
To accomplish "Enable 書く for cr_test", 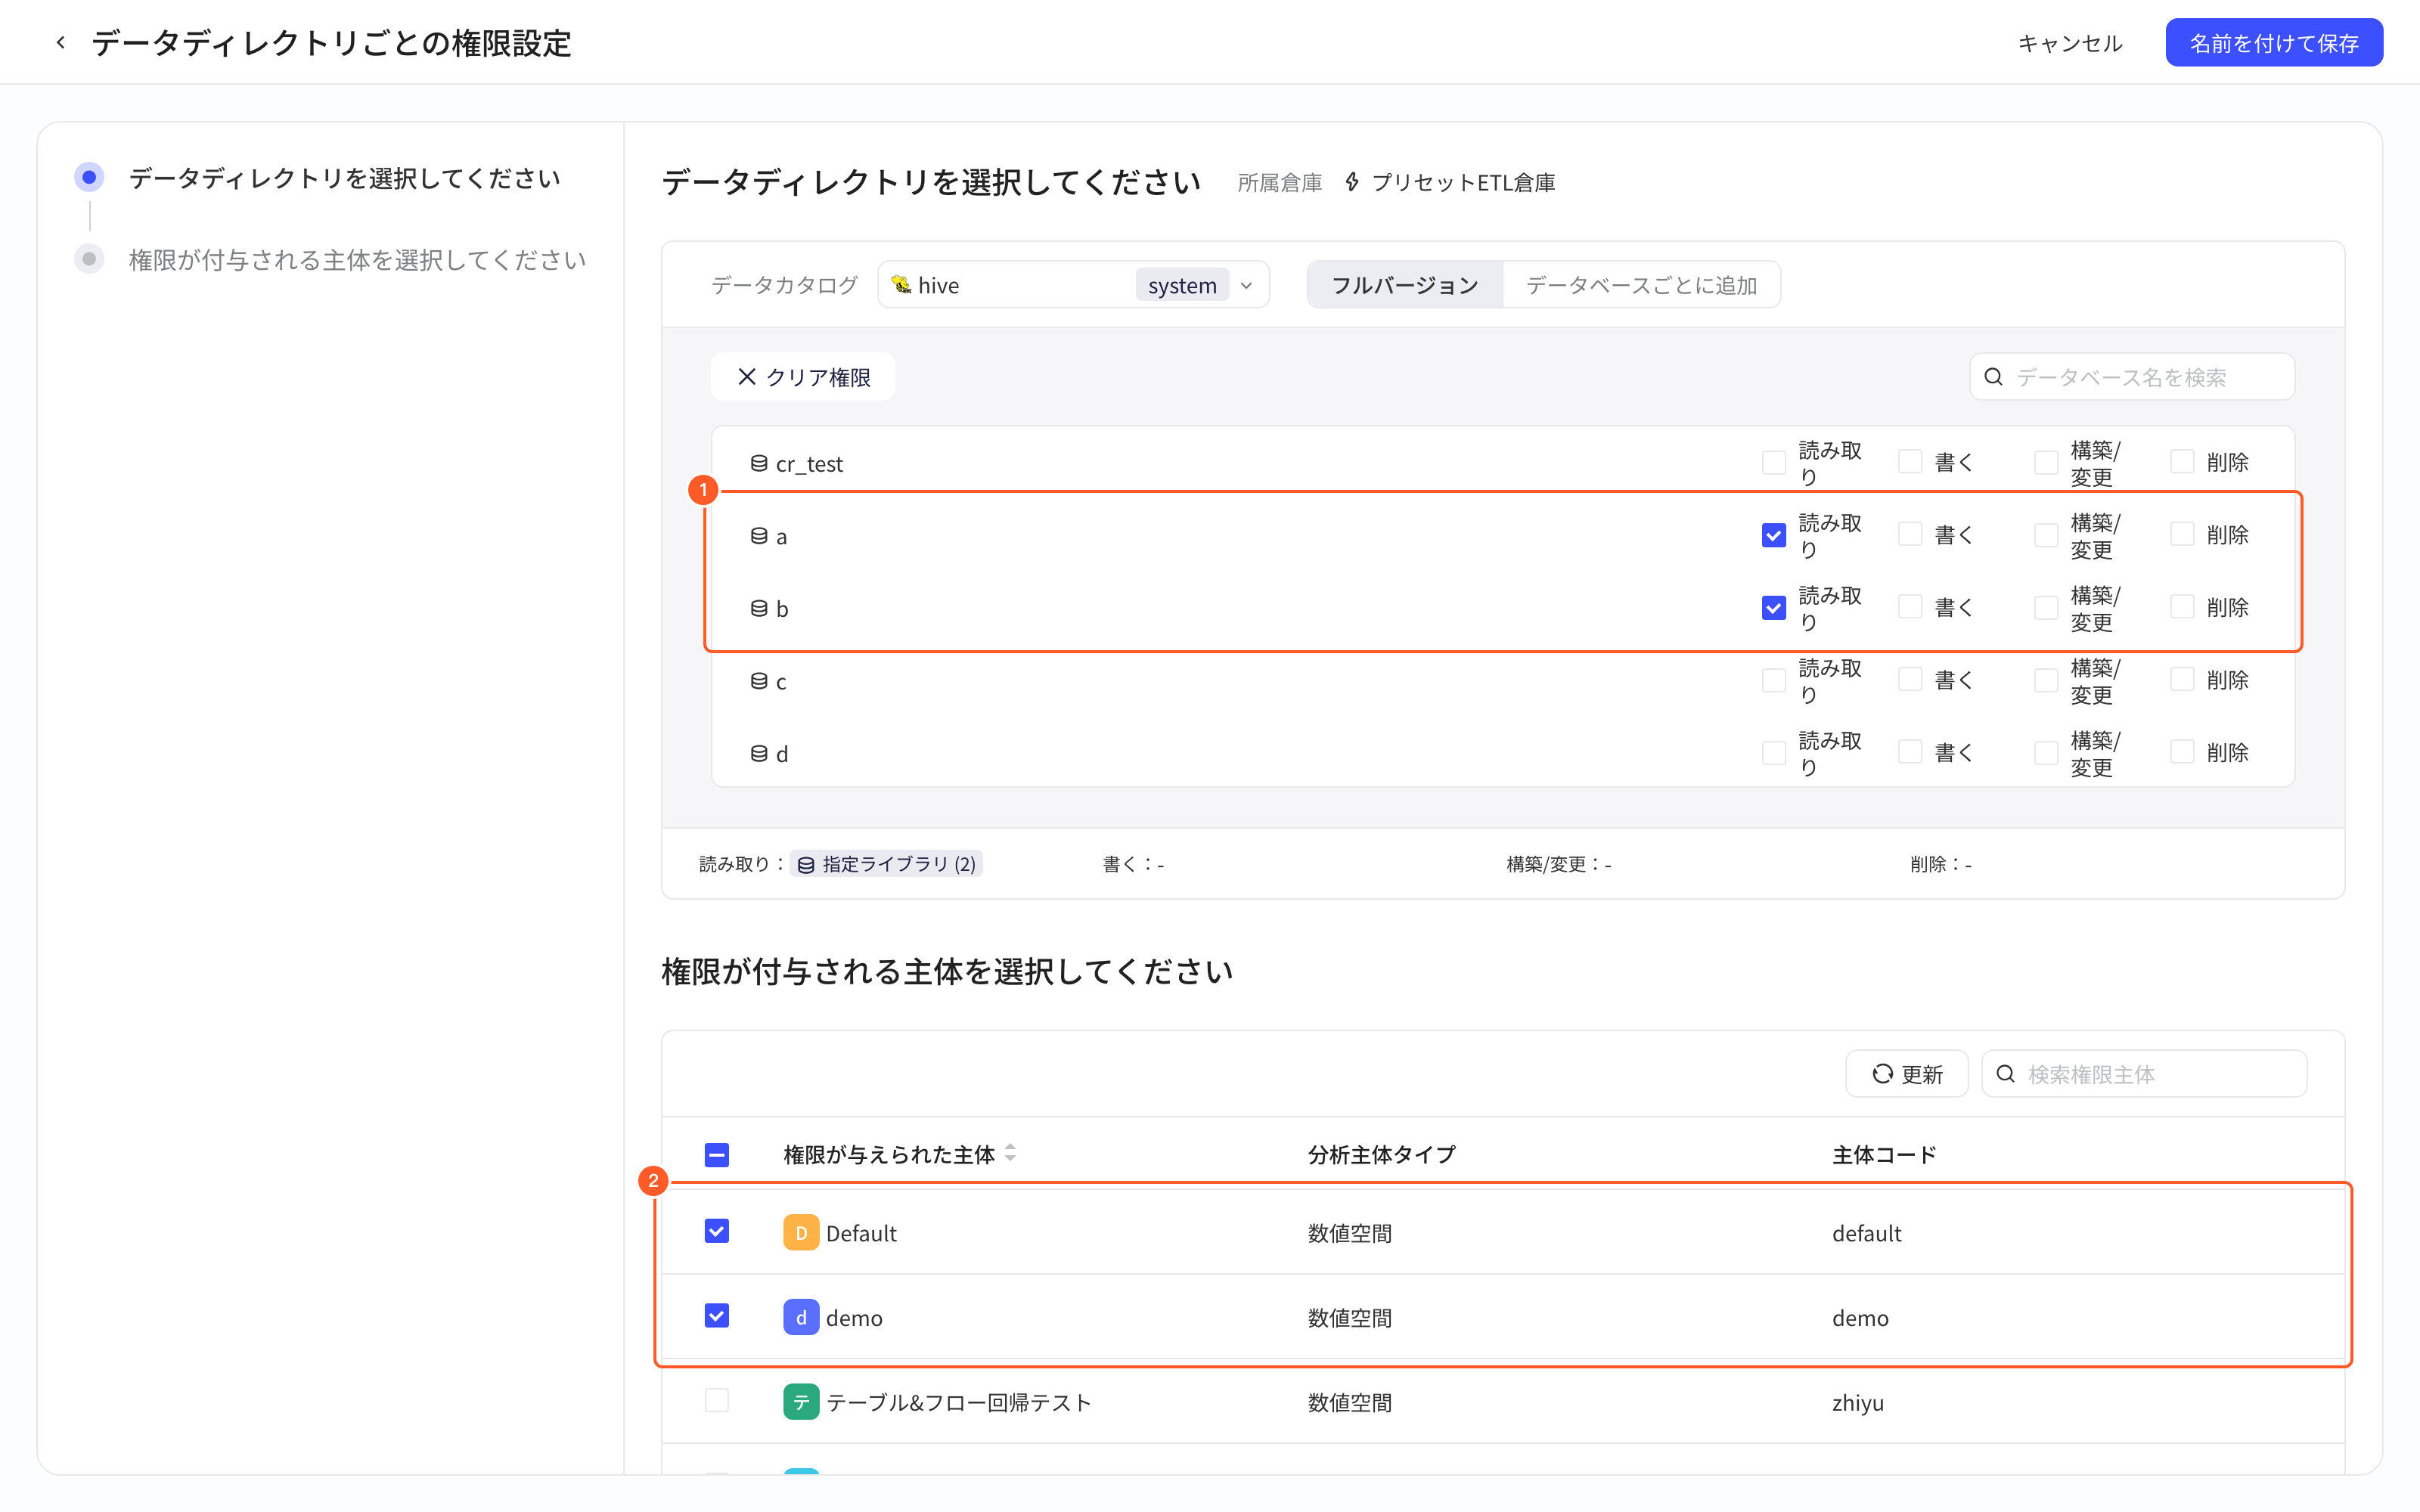I will click(x=1910, y=462).
